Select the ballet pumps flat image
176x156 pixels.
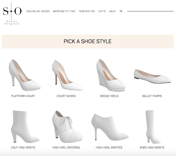[153, 76]
